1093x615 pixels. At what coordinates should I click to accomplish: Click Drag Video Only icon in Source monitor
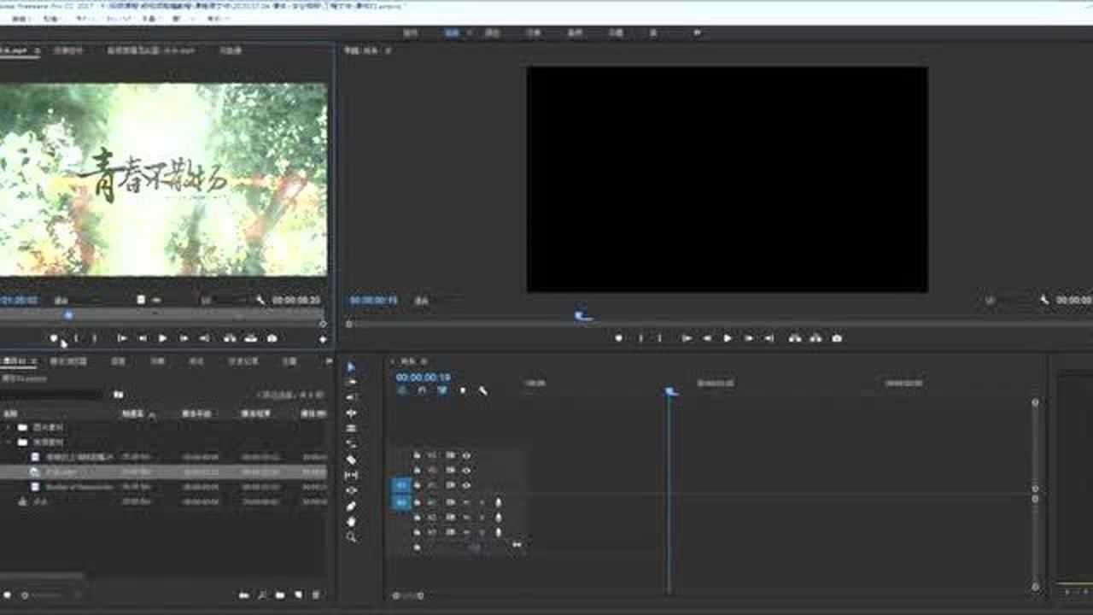[x=142, y=300]
